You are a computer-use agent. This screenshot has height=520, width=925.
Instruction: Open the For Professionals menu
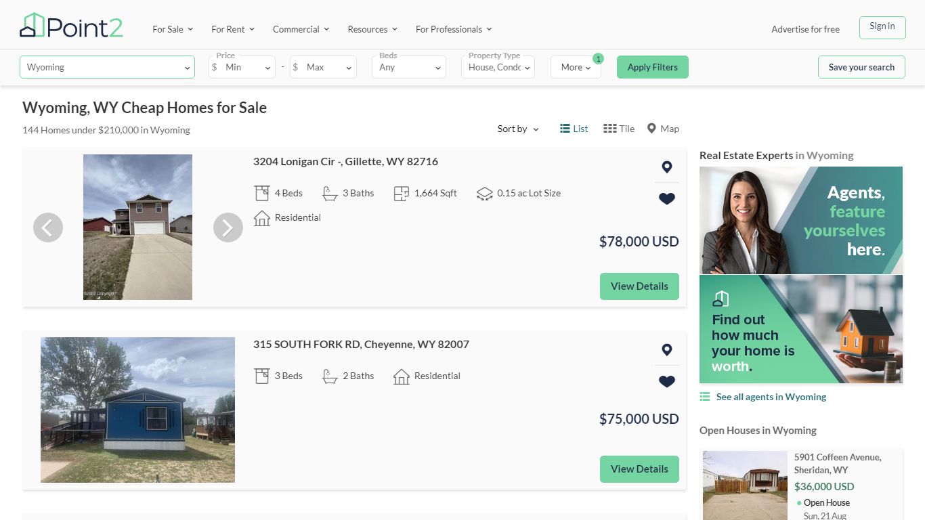(x=454, y=29)
